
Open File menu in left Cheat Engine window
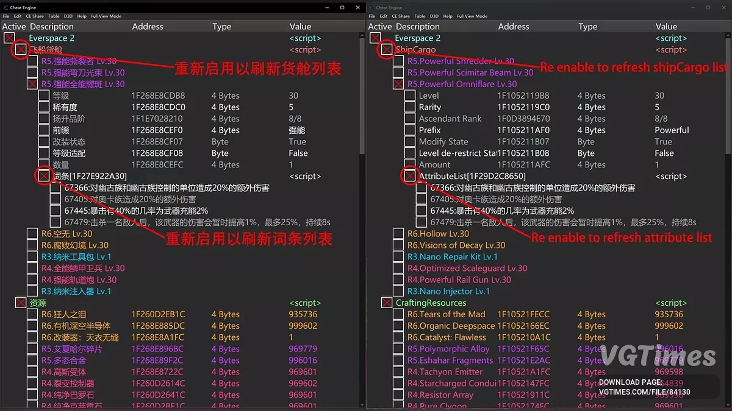[x=5, y=16]
